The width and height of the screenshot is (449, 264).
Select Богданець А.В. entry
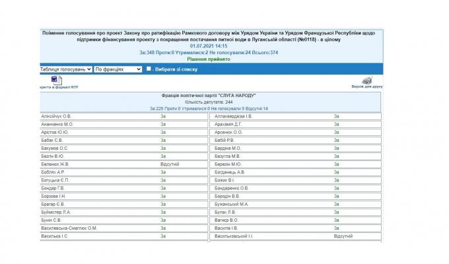(230, 172)
